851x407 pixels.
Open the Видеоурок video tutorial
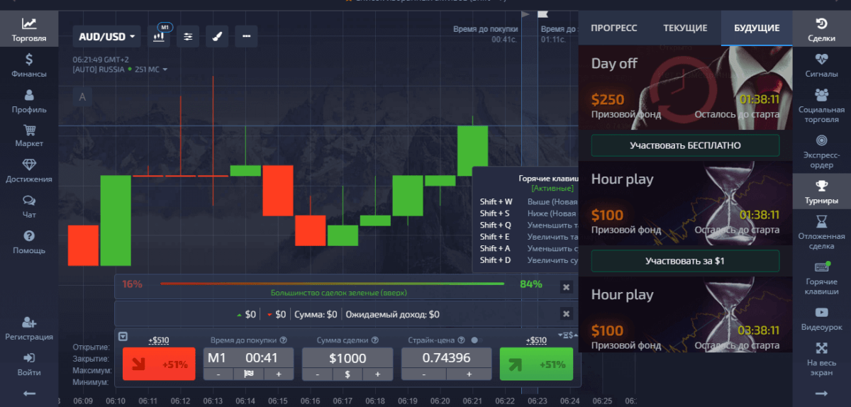(821, 318)
